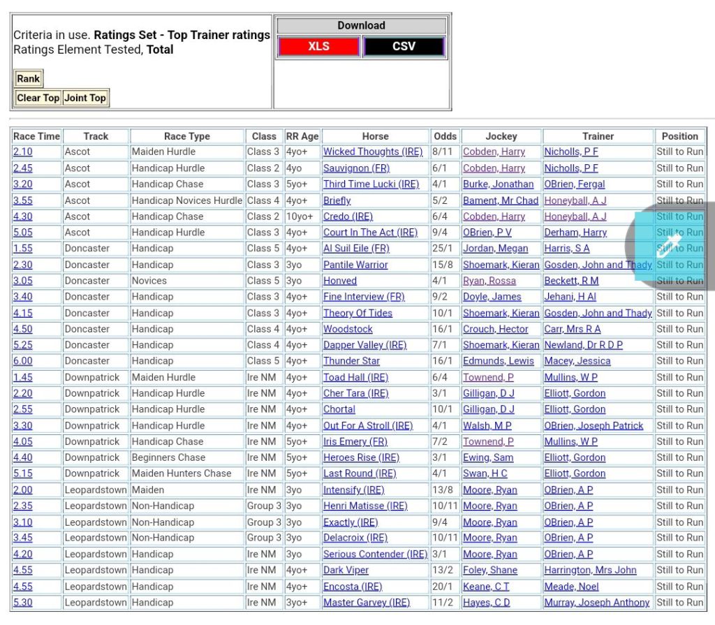Viewport: 715px width, 625px height.
Task: Click trainer OBrien, Joseph Patrick
Action: point(594,425)
